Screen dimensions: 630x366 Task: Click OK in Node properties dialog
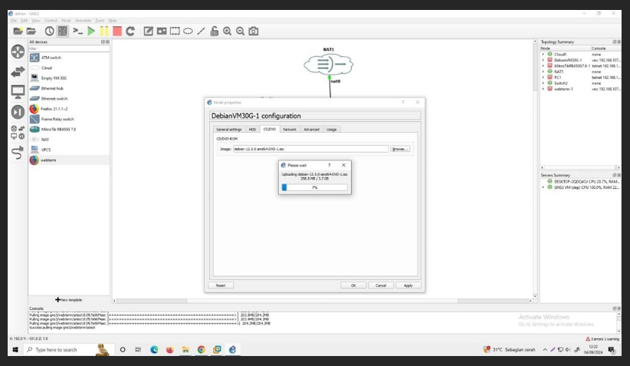pyautogui.click(x=353, y=285)
